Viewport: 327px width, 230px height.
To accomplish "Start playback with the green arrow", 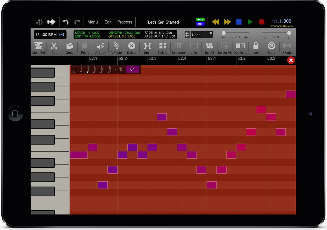I will (250, 22).
